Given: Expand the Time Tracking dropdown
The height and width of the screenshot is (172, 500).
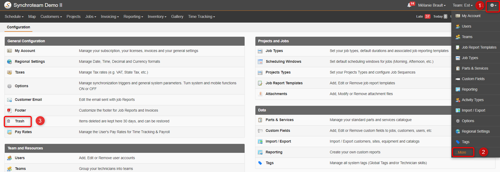Looking at the screenshot, I should pyautogui.click(x=201, y=17).
